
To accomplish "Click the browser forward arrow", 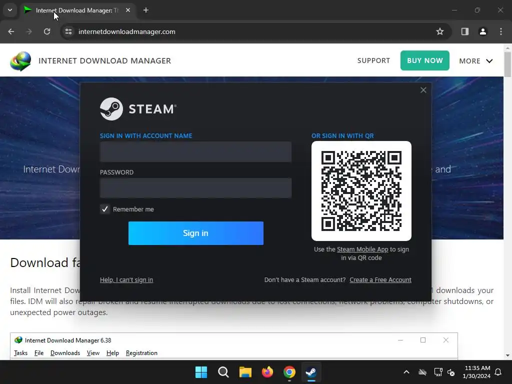I will [28, 31].
